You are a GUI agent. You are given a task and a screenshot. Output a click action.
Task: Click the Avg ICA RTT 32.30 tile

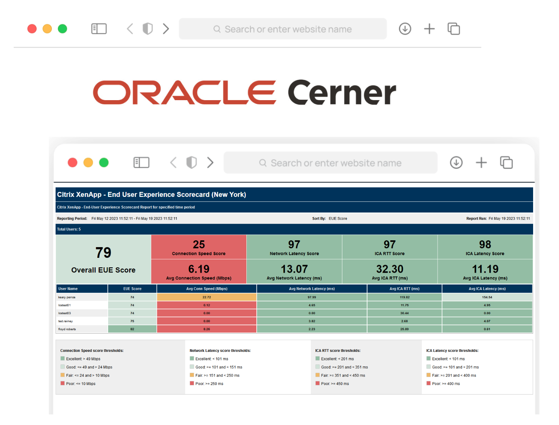[x=390, y=272]
